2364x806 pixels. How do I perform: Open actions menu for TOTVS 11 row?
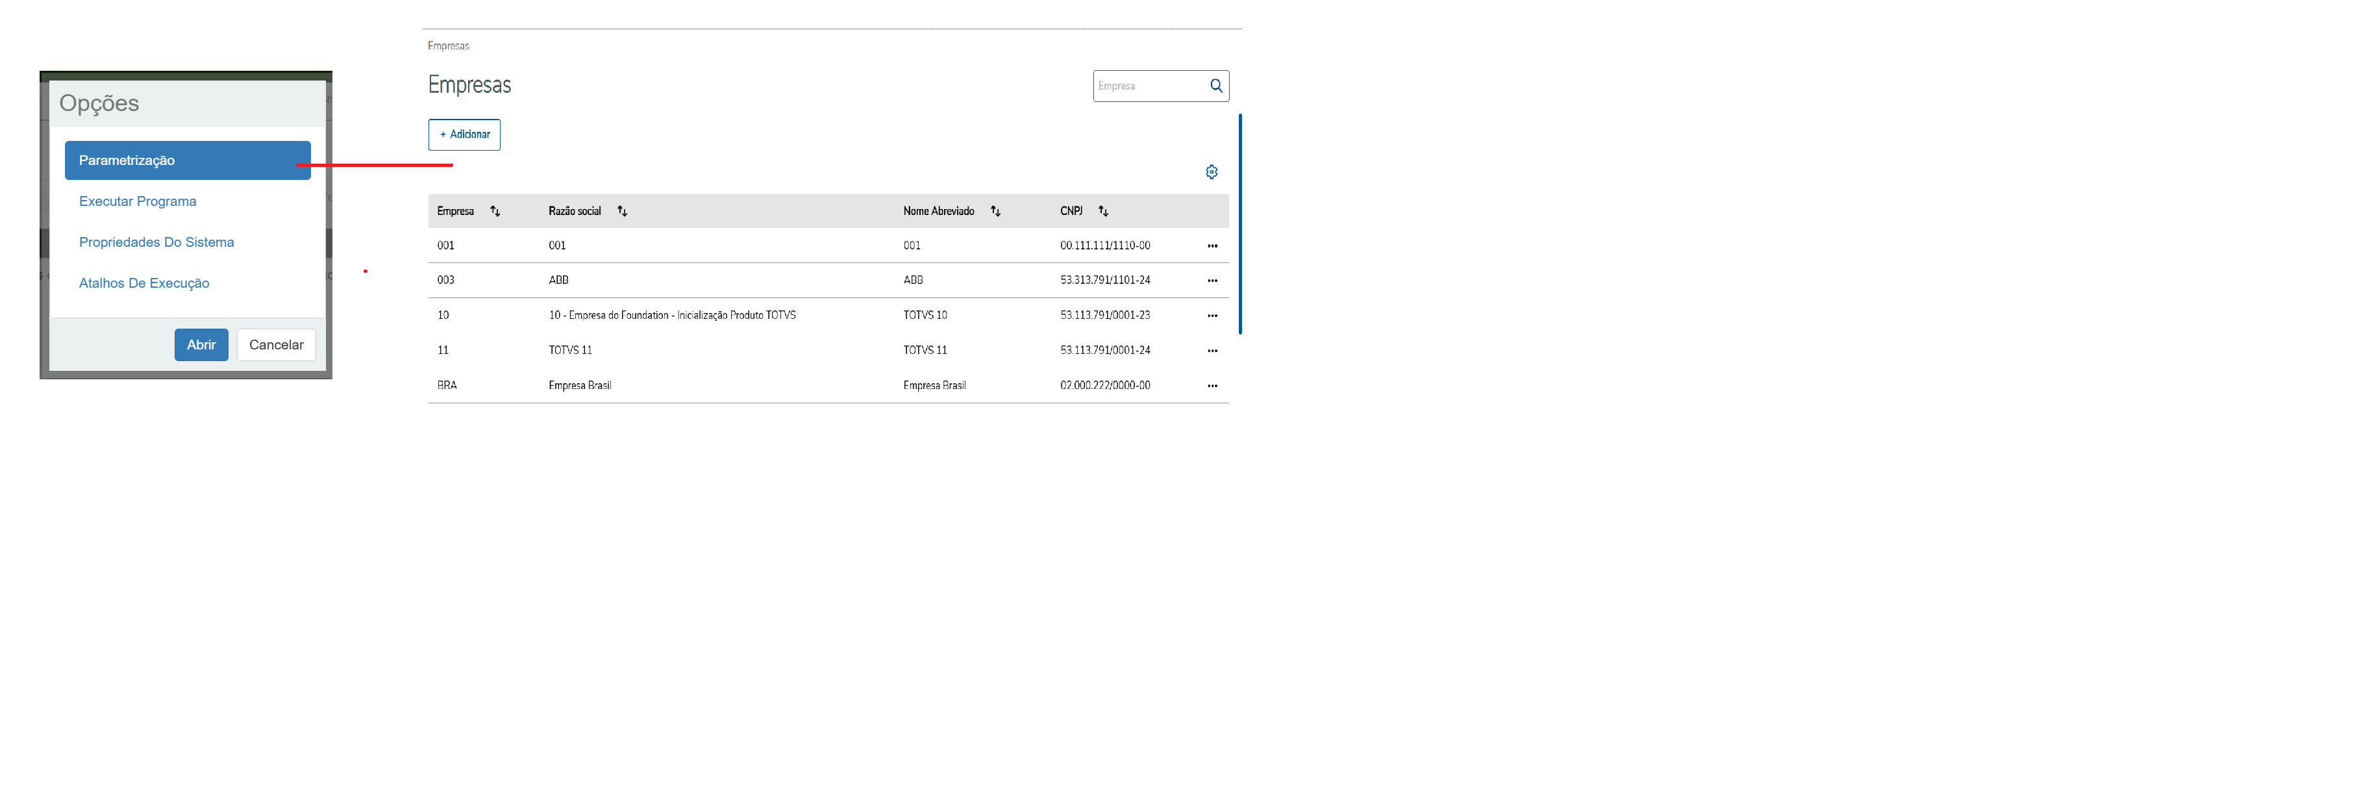tap(1212, 351)
